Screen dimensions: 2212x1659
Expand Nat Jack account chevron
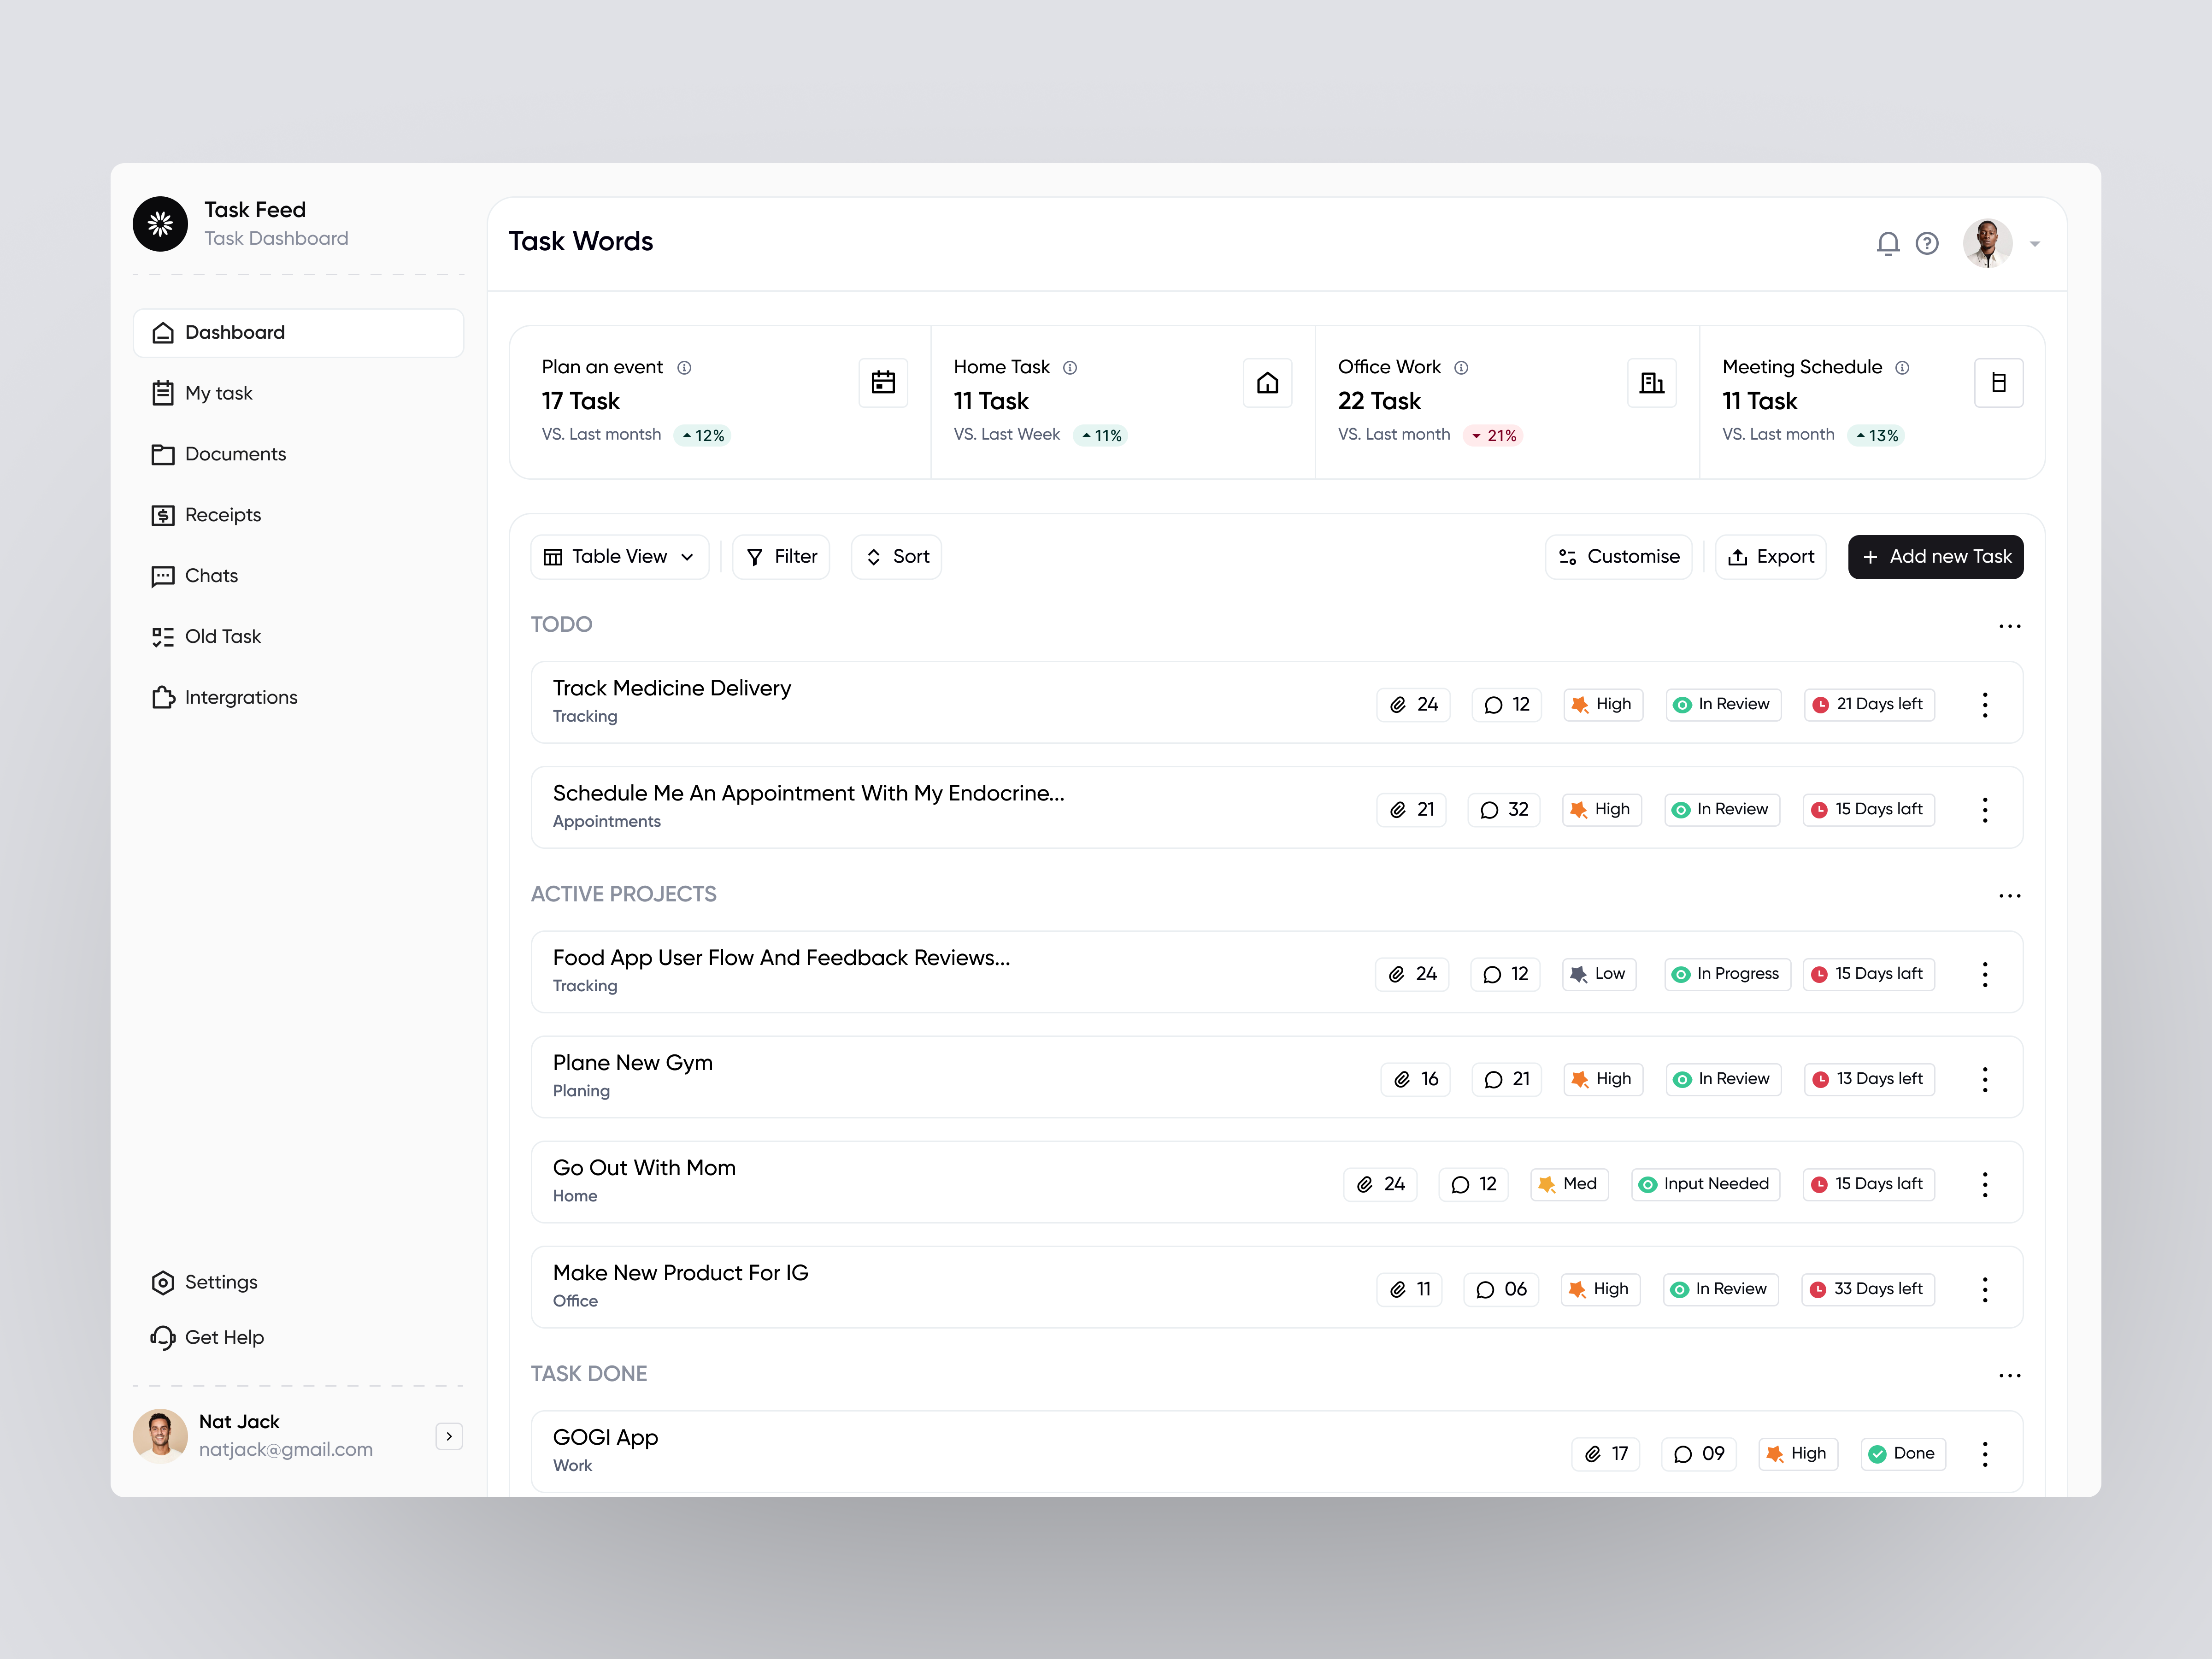click(449, 1436)
